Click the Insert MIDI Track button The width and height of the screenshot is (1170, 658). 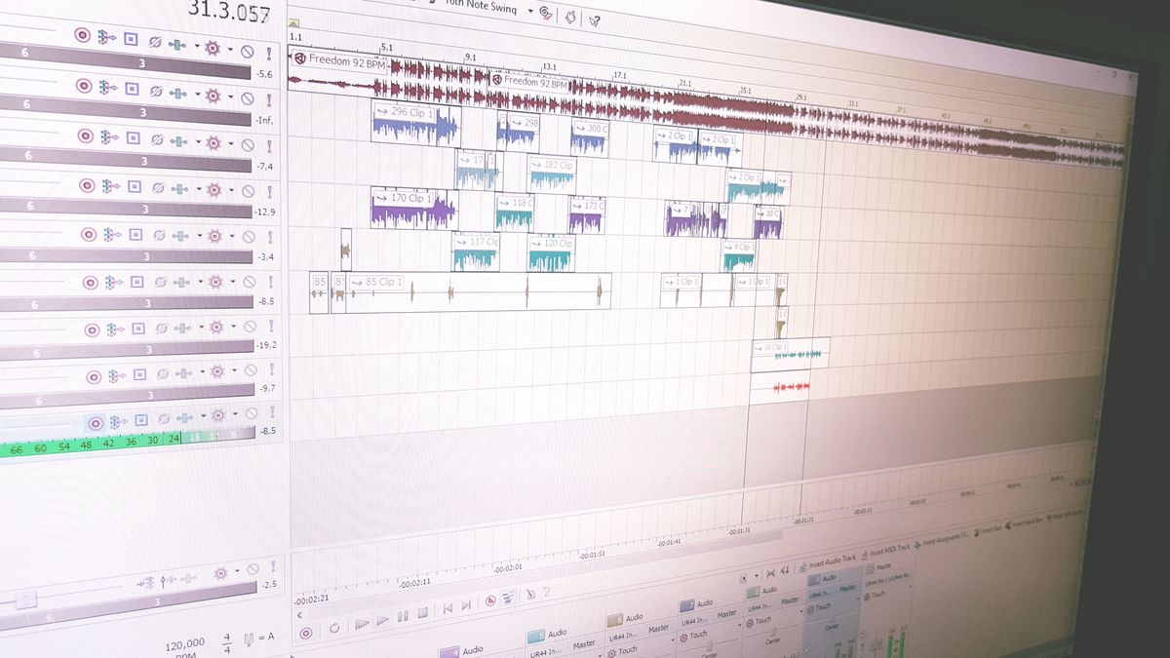(887, 551)
